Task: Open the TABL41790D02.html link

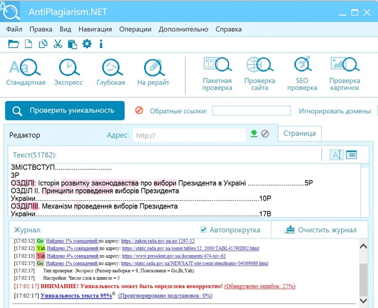Action: pyautogui.click(x=191, y=248)
